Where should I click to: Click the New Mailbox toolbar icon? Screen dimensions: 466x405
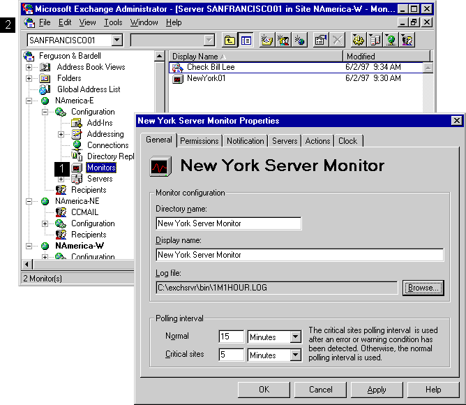tap(267, 40)
